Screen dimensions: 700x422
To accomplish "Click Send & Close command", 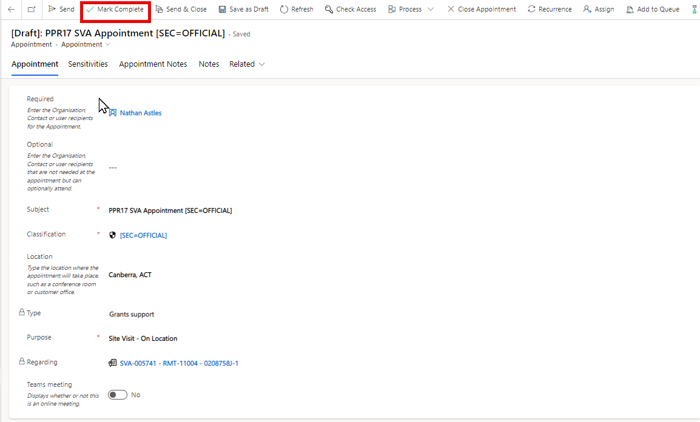I will (x=181, y=9).
